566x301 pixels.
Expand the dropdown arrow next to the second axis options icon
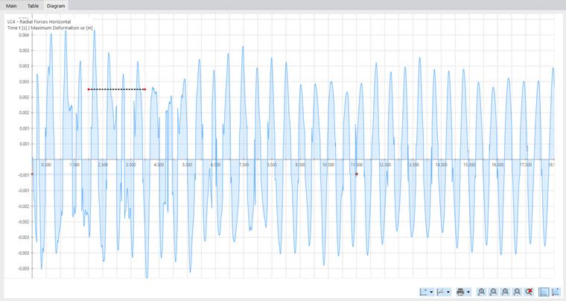[448, 292]
